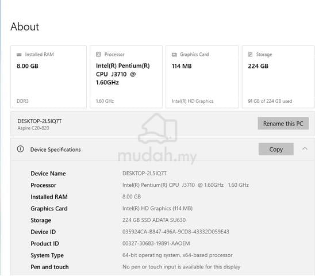Click the 1.60 GHz footer on the Processor card
This screenshot has width=315, height=276.
click(x=105, y=101)
